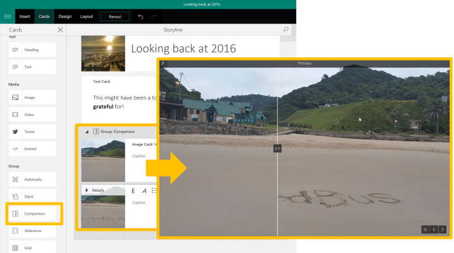This screenshot has width=454, height=253.
Task: Add a Stack group
Action: [x=32, y=196]
